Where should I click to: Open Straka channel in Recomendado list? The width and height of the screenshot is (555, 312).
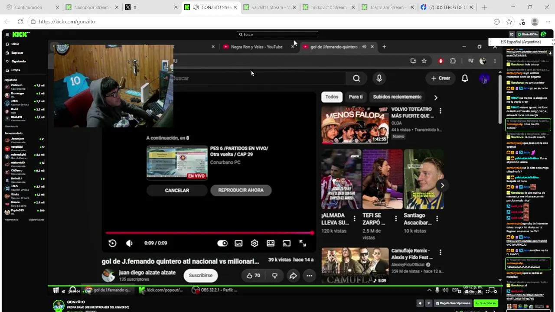25,195
